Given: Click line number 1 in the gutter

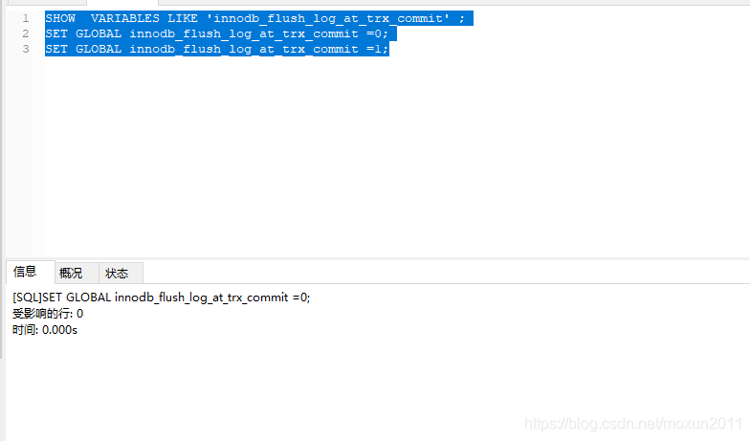Looking at the screenshot, I should point(25,19).
